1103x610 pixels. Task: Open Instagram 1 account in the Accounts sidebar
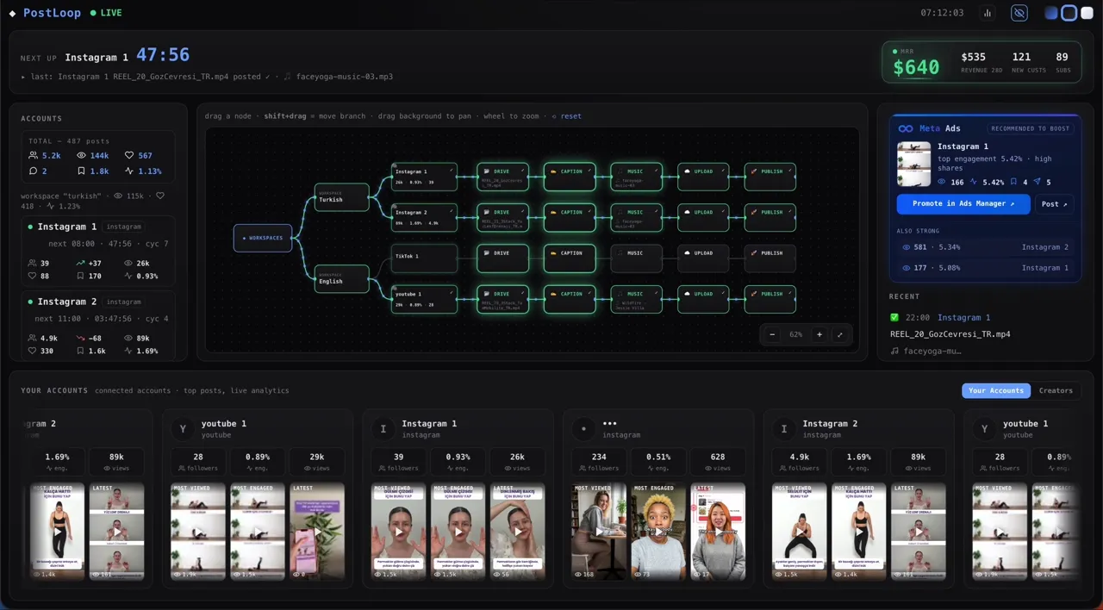click(97, 251)
